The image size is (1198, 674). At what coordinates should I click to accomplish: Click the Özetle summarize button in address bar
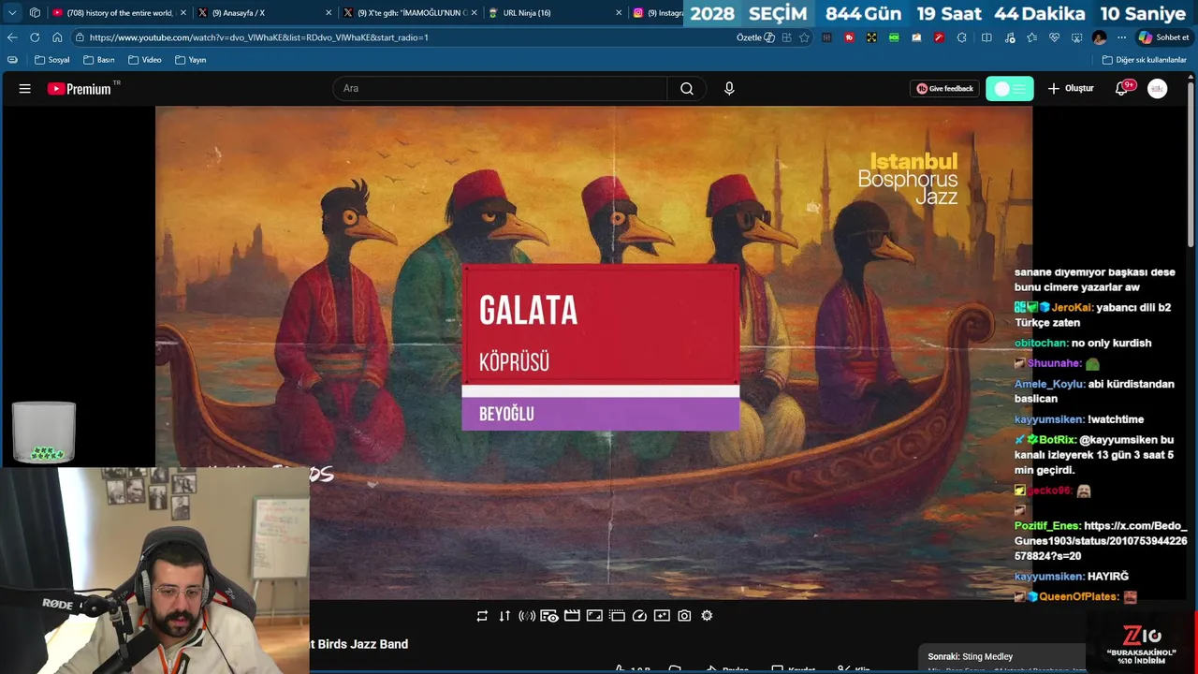(x=755, y=37)
